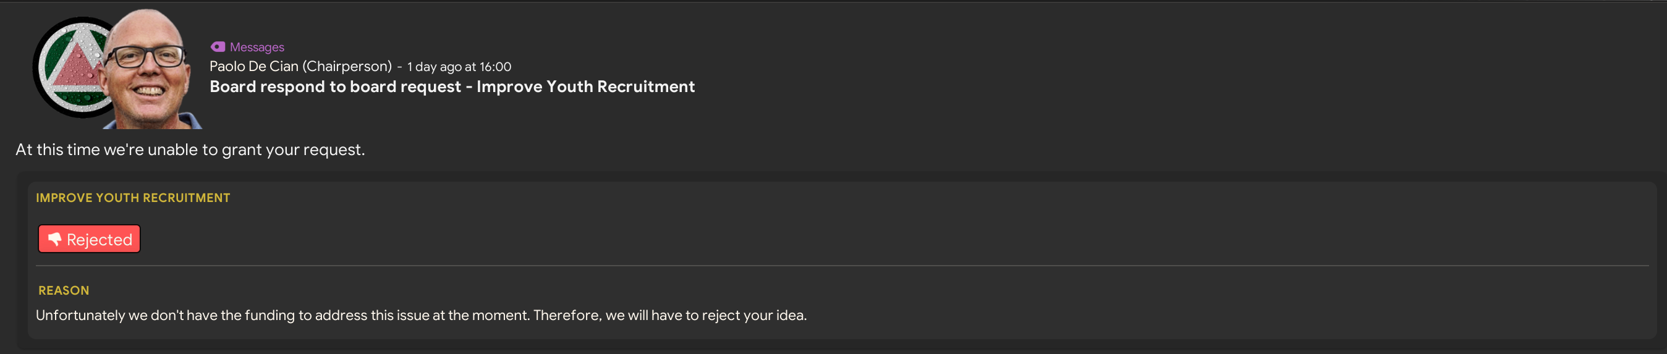
Task: Click the divider line below Rejected badge
Action: coord(841,266)
